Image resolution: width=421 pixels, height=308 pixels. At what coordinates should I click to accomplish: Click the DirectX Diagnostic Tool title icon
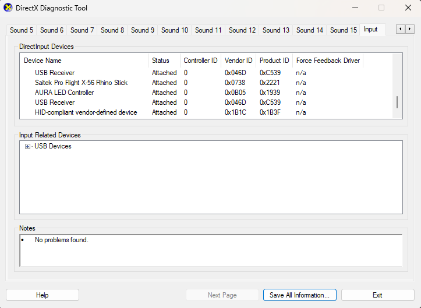pos(8,8)
